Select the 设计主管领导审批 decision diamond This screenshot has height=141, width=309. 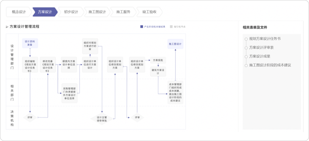click(x=102, y=119)
